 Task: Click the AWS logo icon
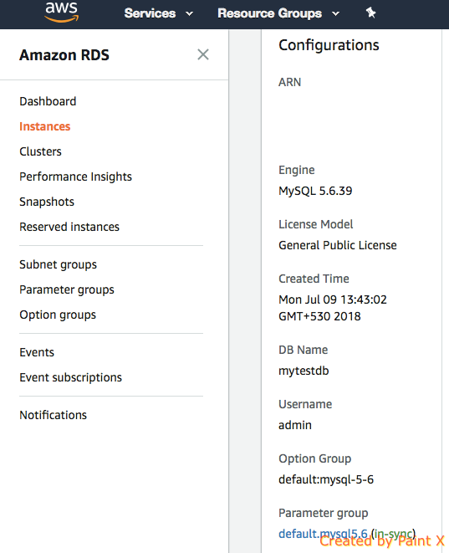pyautogui.click(x=62, y=12)
